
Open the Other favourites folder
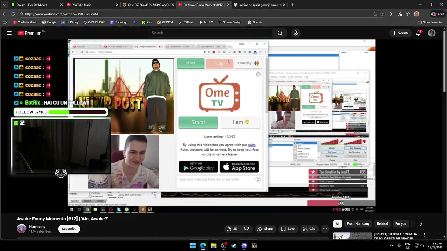click(430, 22)
